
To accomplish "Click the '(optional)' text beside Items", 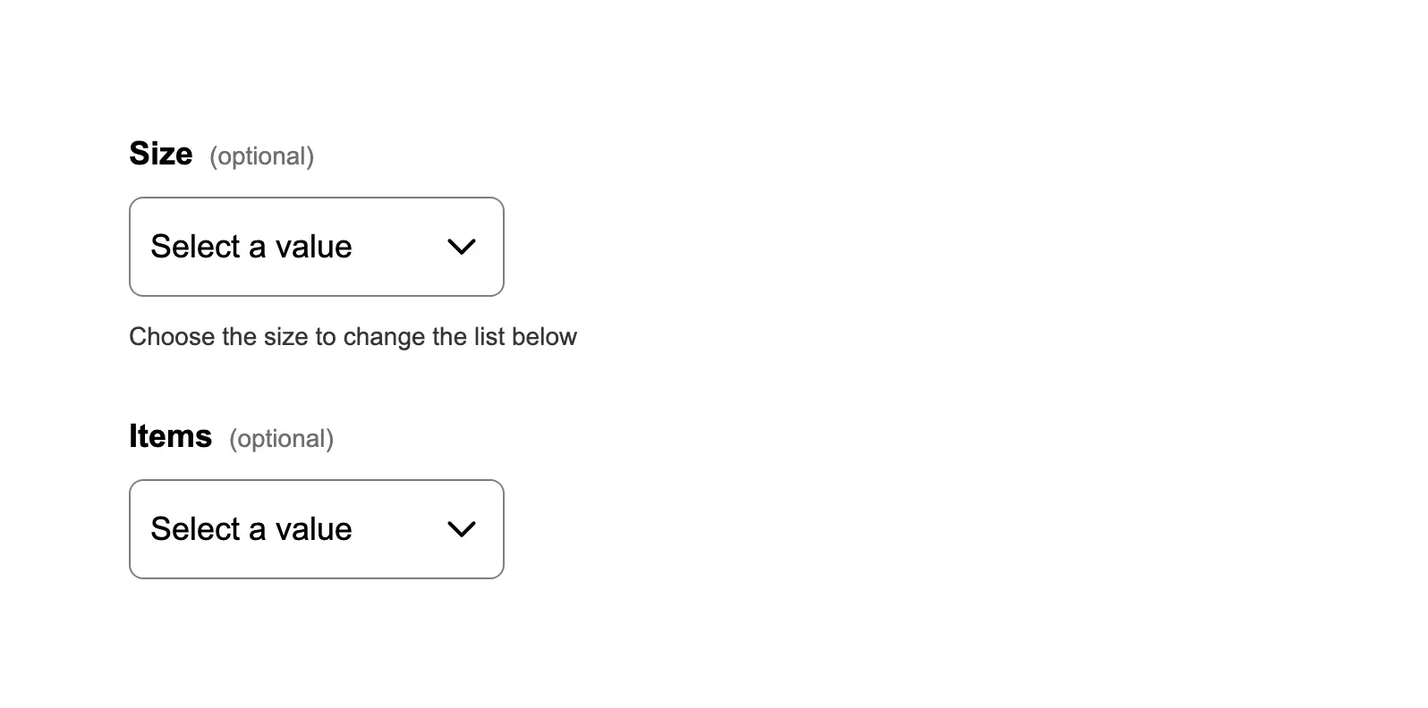I will point(281,439).
